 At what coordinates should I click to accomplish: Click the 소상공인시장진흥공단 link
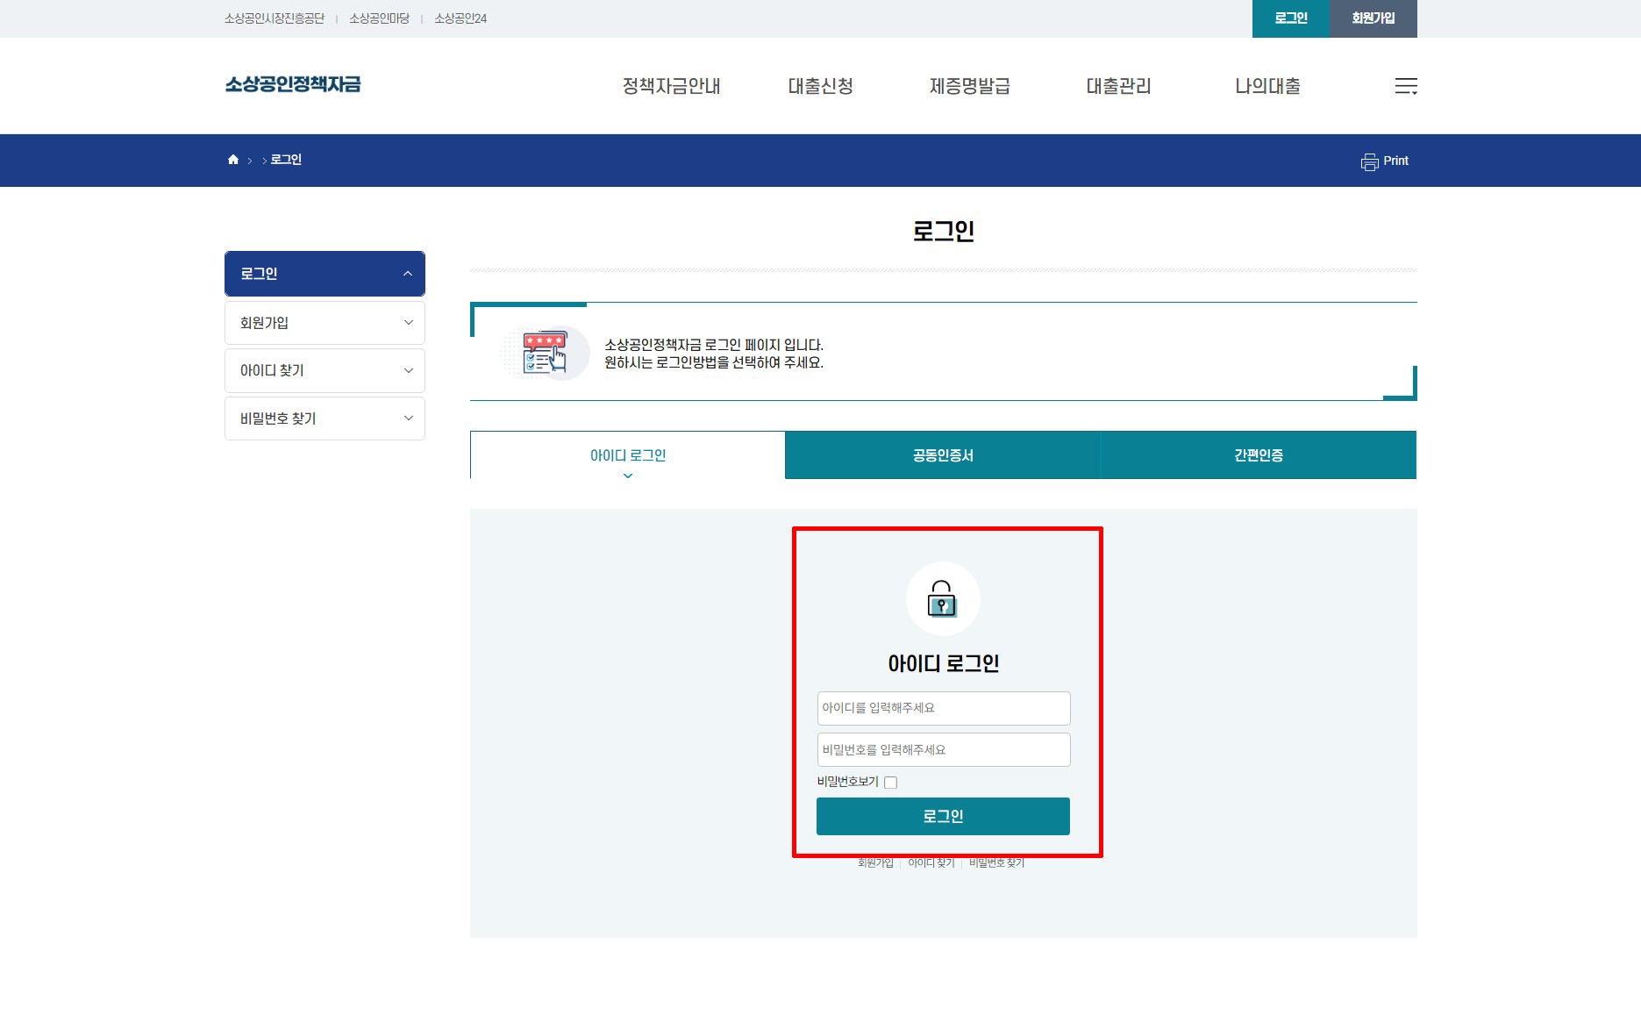[275, 18]
